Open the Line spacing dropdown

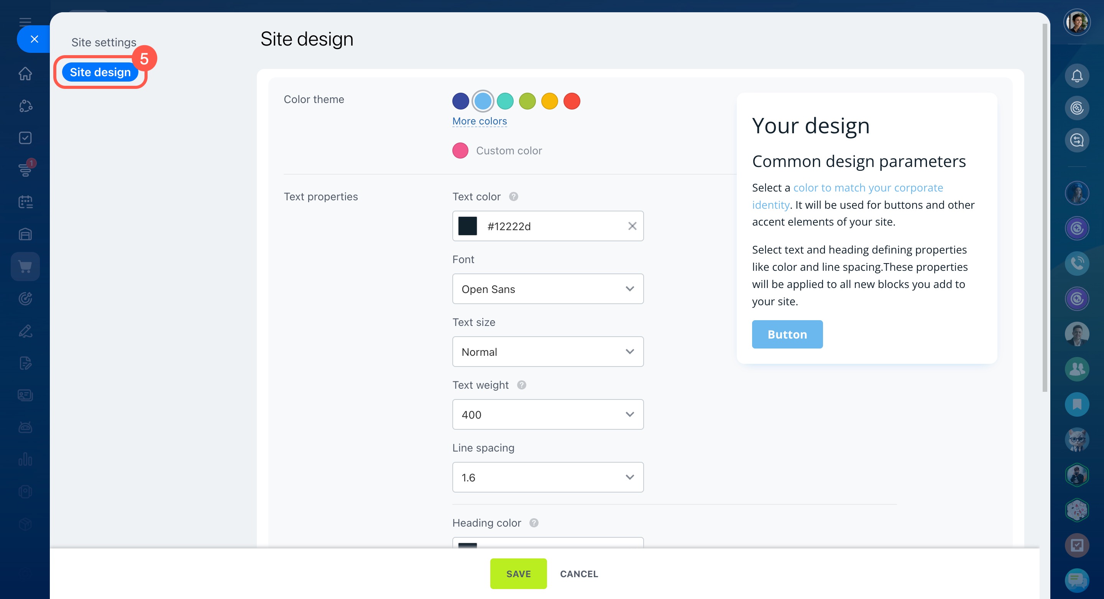tap(547, 477)
